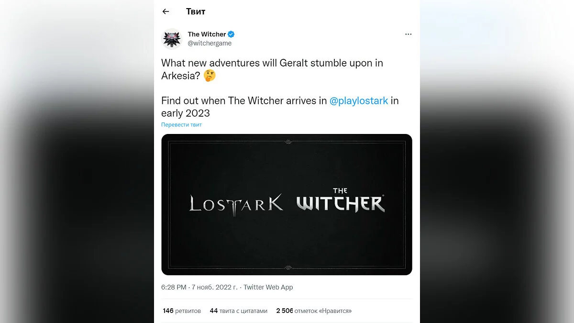This screenshot has height=323, width=574.
Task: Show 2 506 отметок «Нравится»
Action: pyautogui.click(x=314, y=311)
